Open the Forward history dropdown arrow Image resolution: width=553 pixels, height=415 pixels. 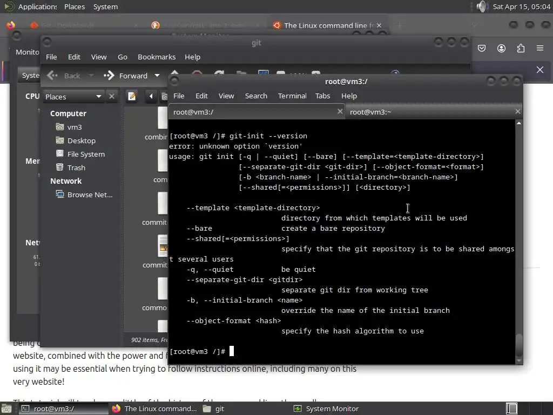pos(157,75)
